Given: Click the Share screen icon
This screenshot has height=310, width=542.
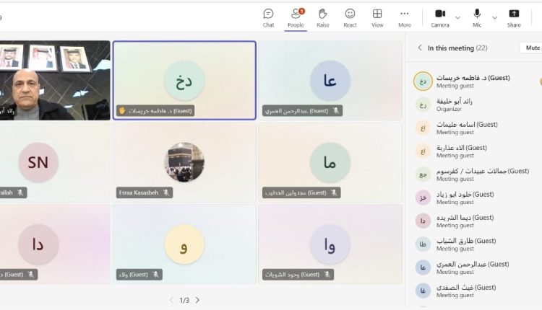Looking at the screenshot, I should pos(514,17).
